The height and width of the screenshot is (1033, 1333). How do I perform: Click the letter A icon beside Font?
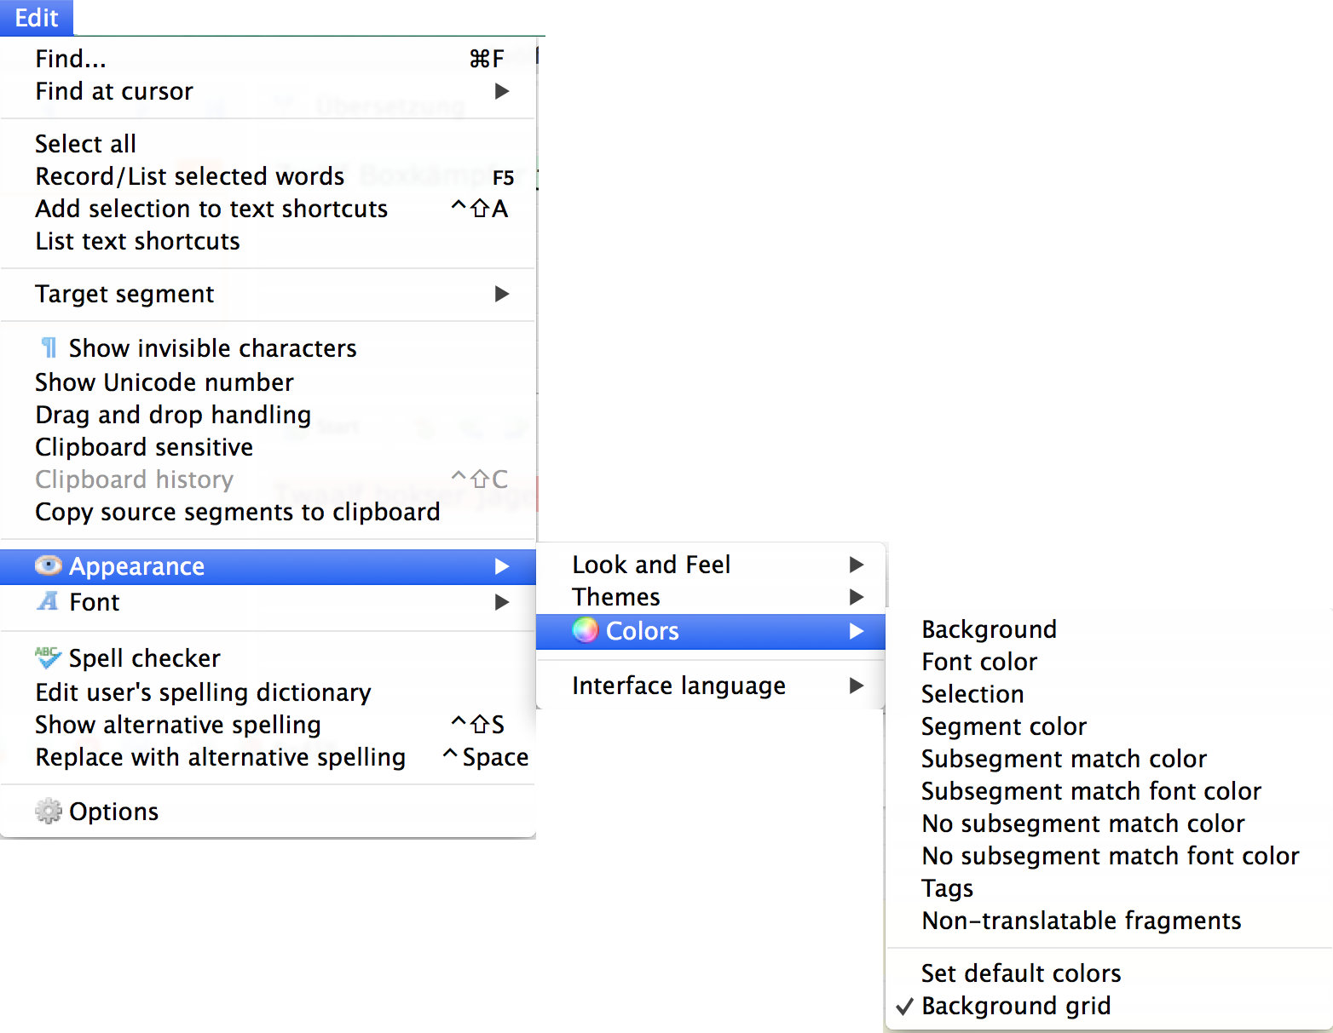(49, 601)
